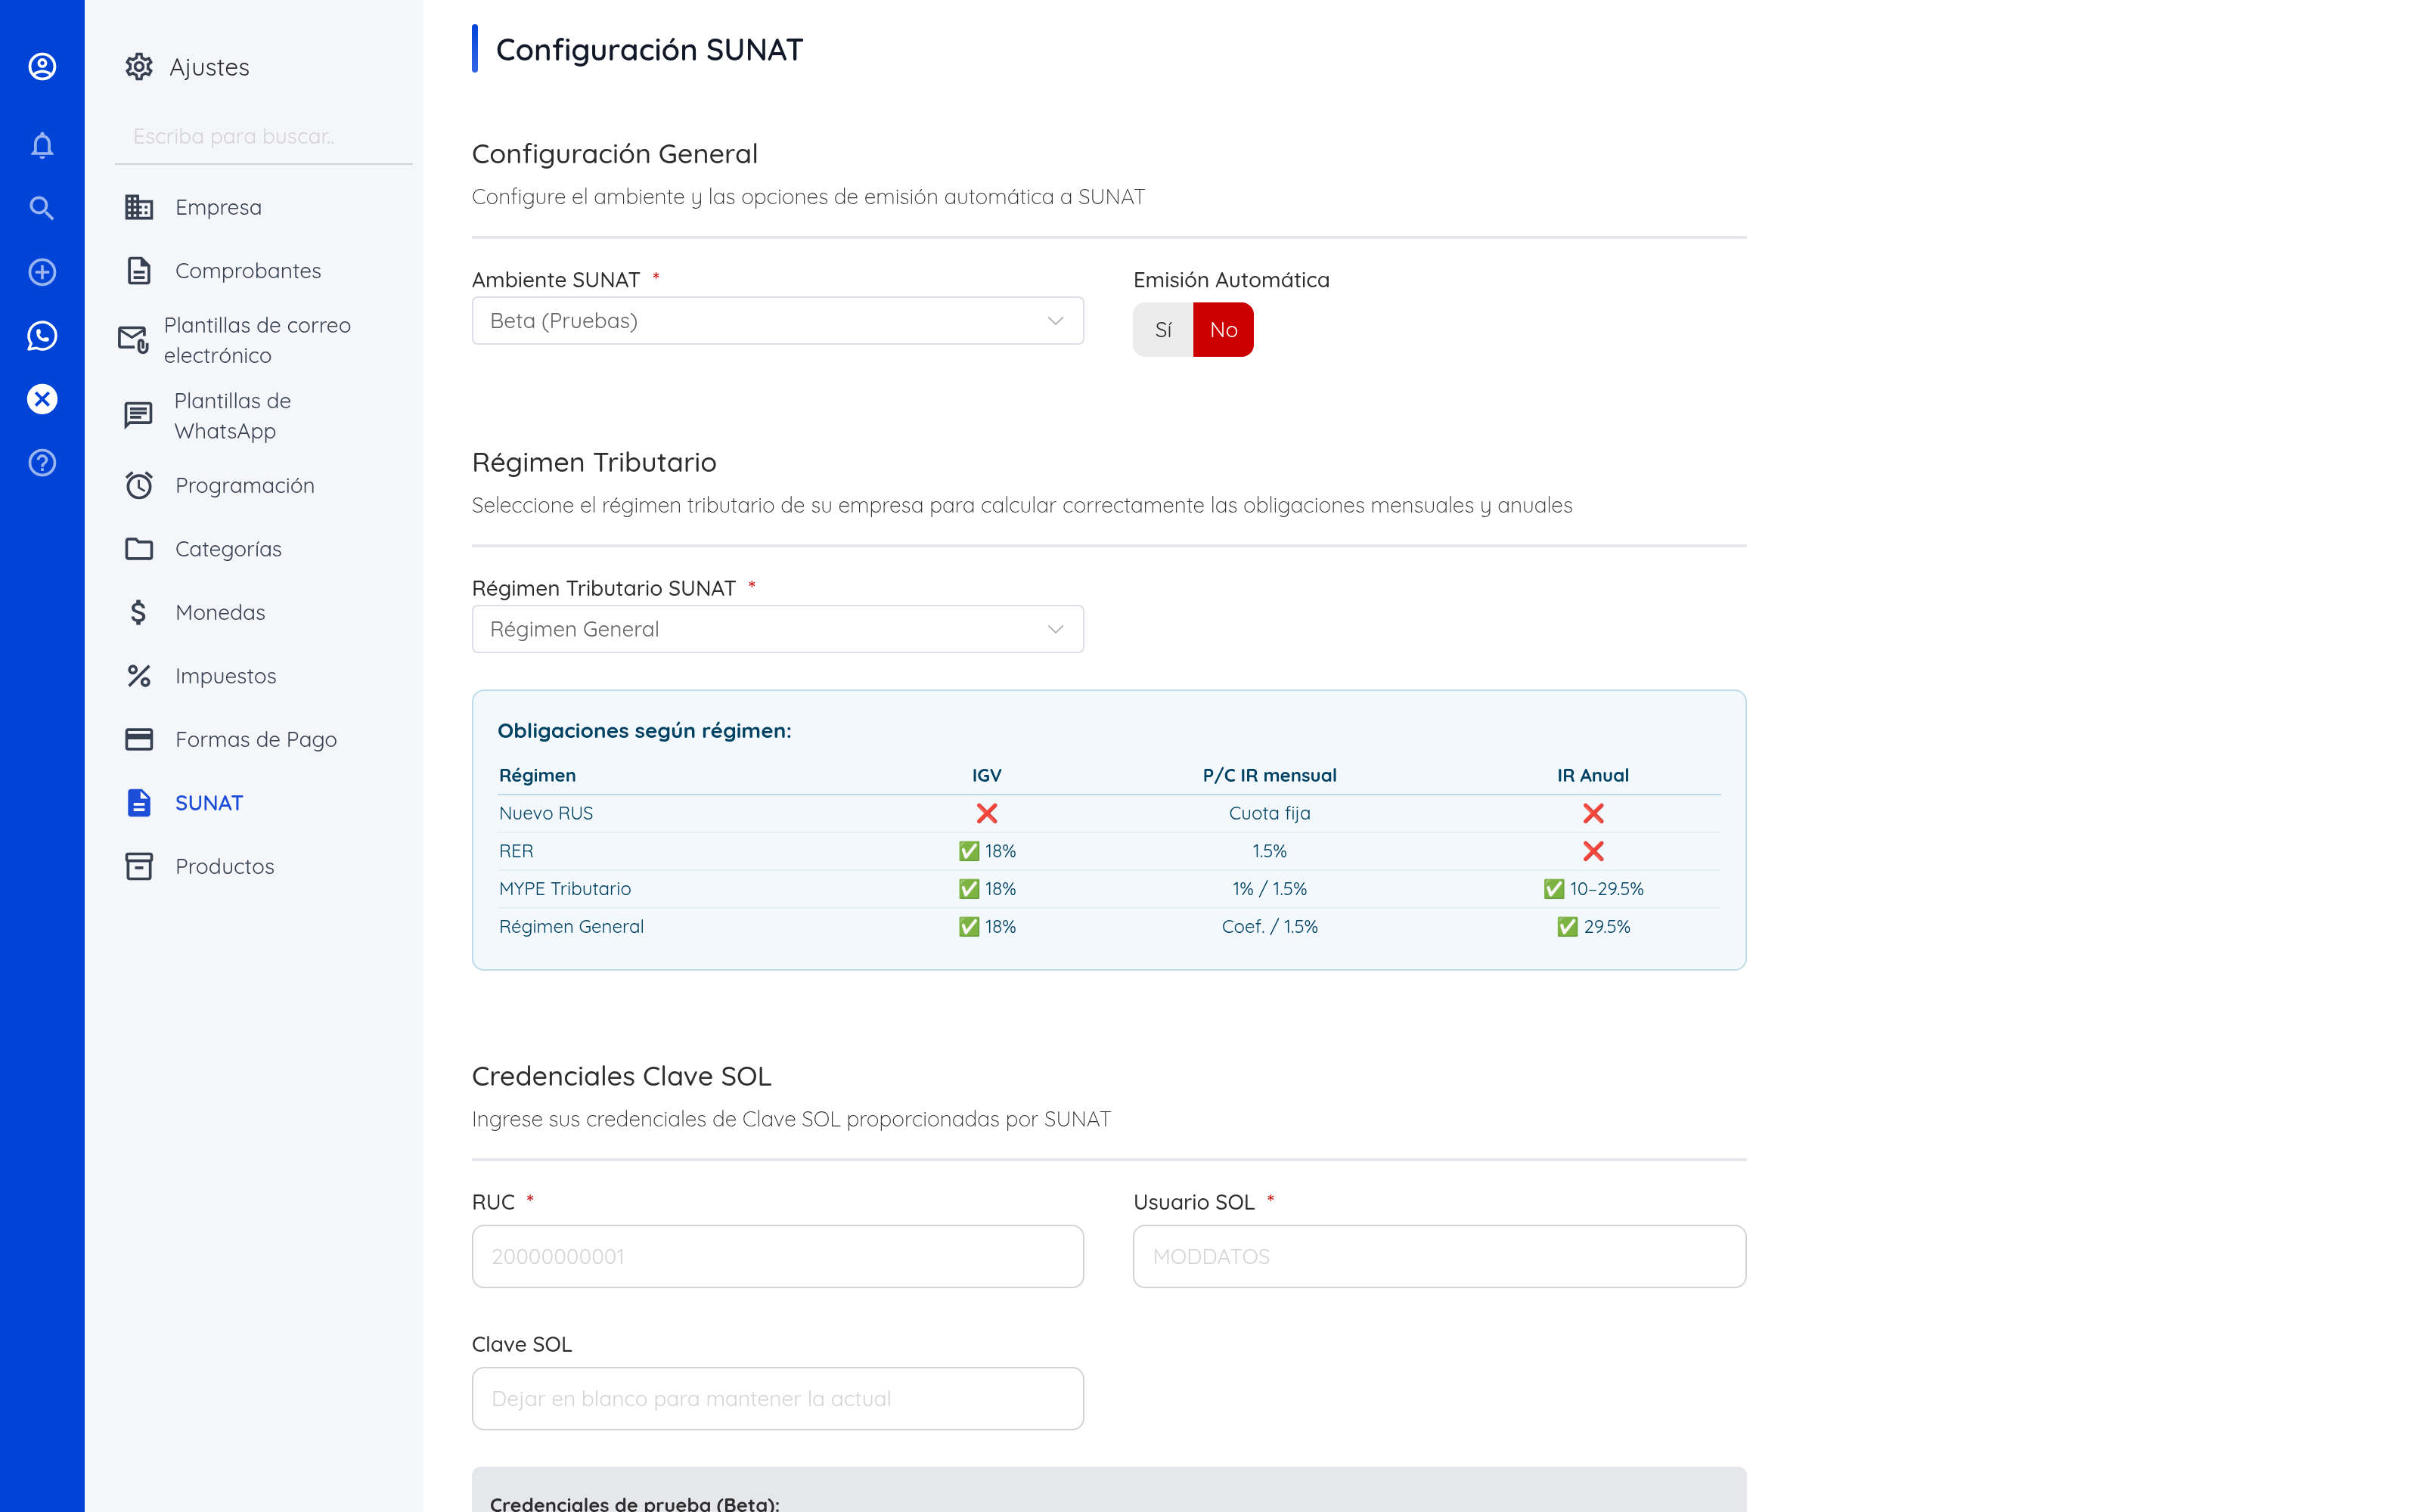Click the IGV column header
2420x1512 pixels.
coord(986,775)
